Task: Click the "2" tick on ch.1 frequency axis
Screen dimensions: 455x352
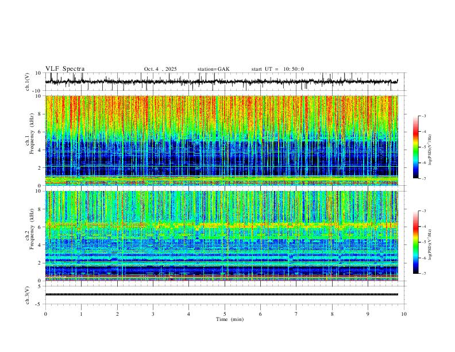Action: [x=40, y=168]
